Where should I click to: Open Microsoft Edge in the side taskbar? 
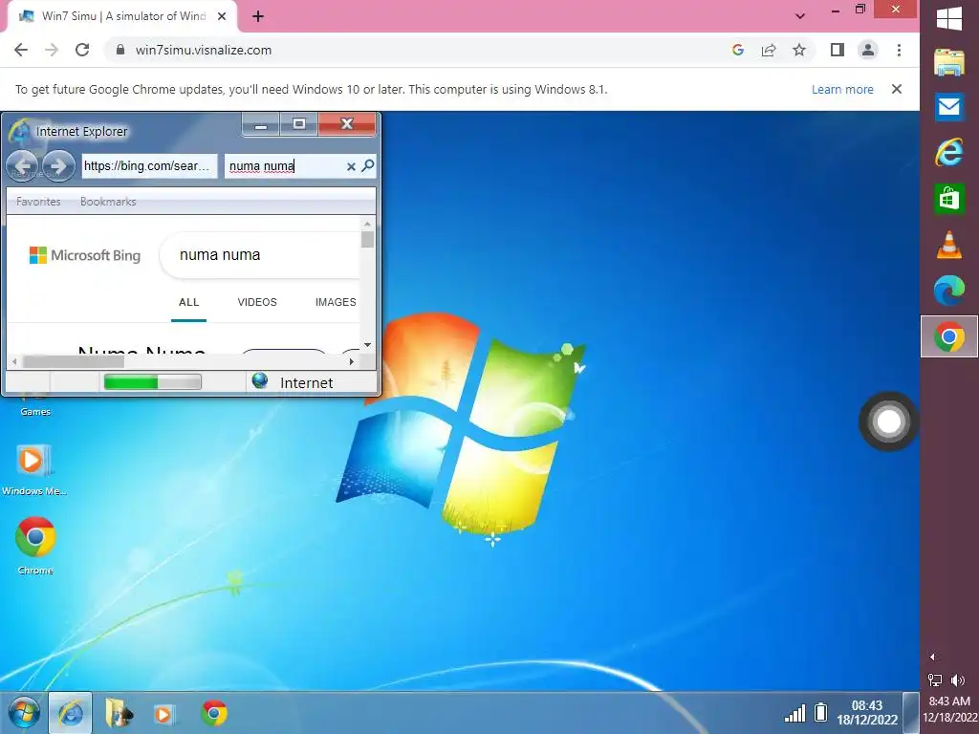point(949,291)
